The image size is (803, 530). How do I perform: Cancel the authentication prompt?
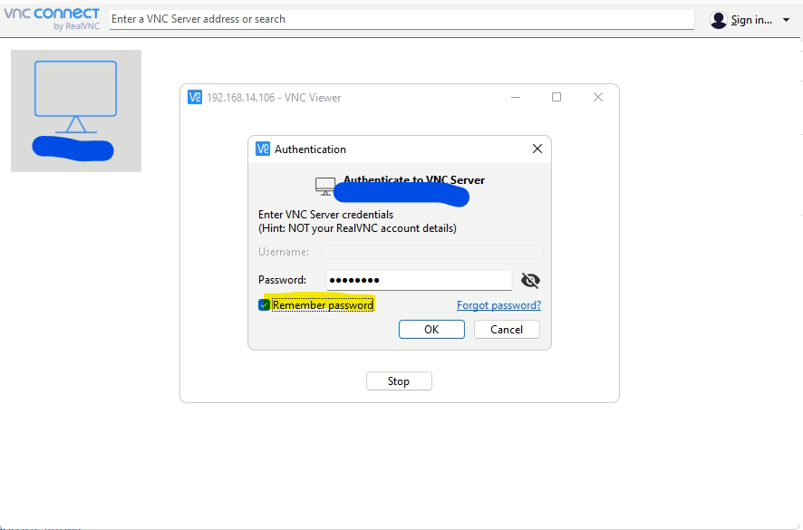tap(507, 330)
